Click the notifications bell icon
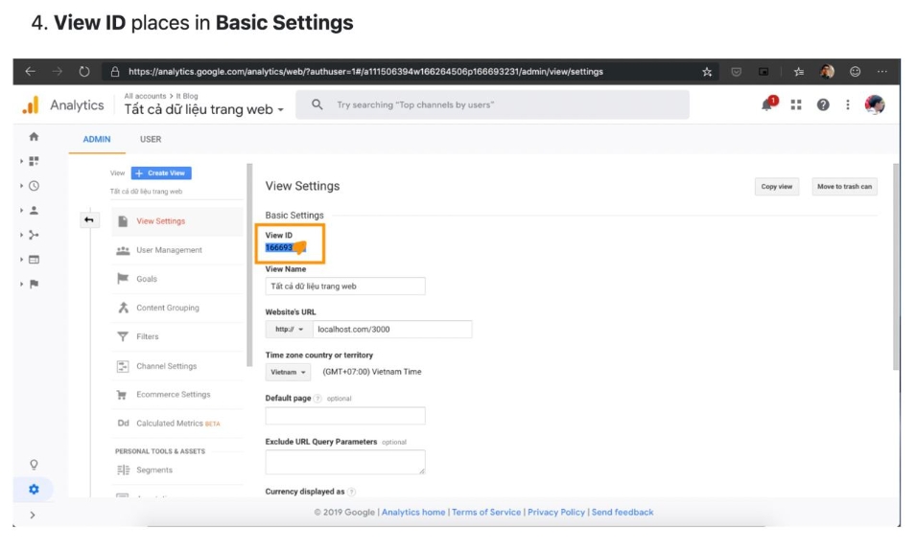916x551 pixels. click(x=768, y=105)
